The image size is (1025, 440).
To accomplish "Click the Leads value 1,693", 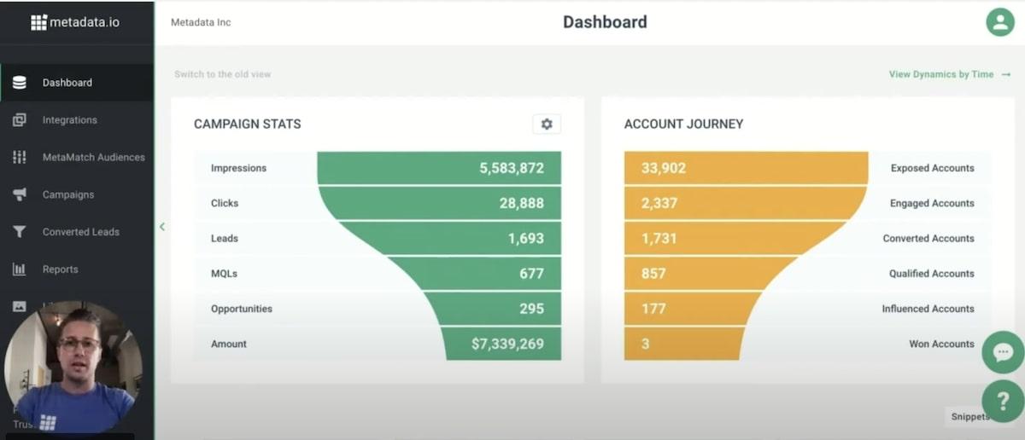I will coord(526,239).
